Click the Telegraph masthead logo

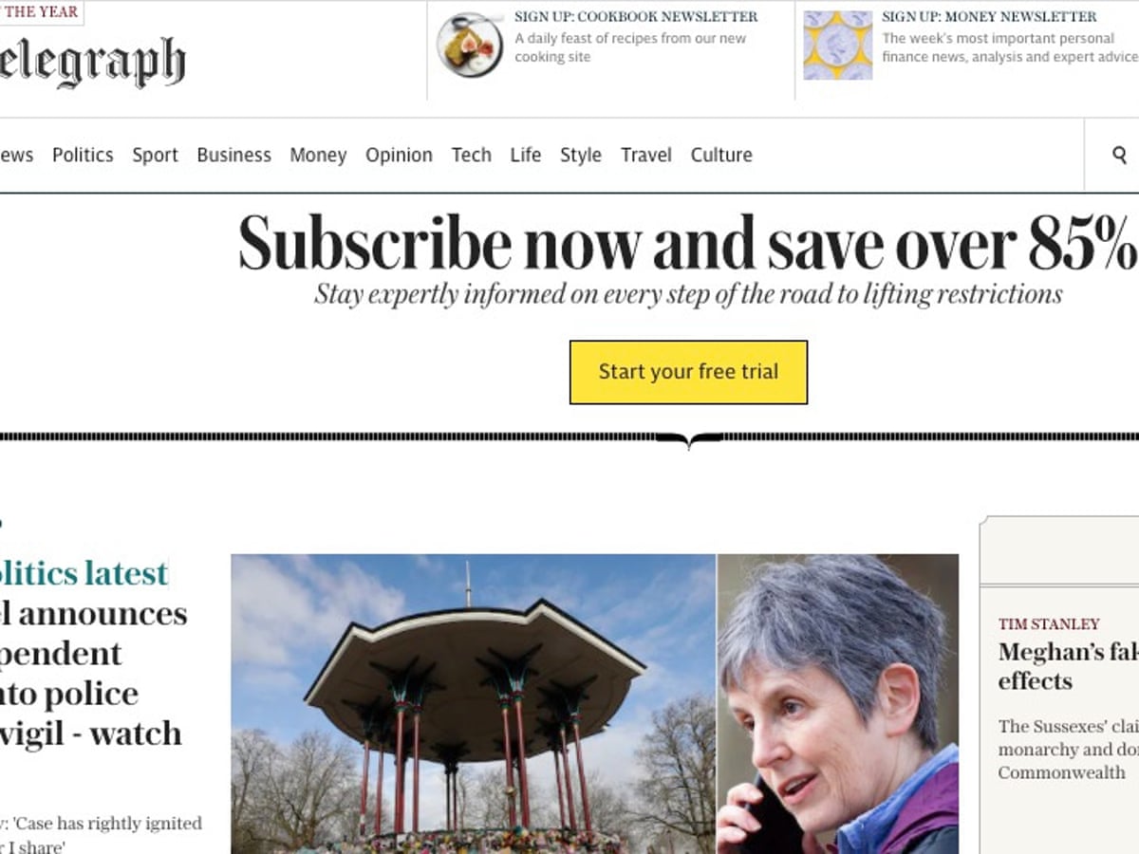[x=92, y=64]
